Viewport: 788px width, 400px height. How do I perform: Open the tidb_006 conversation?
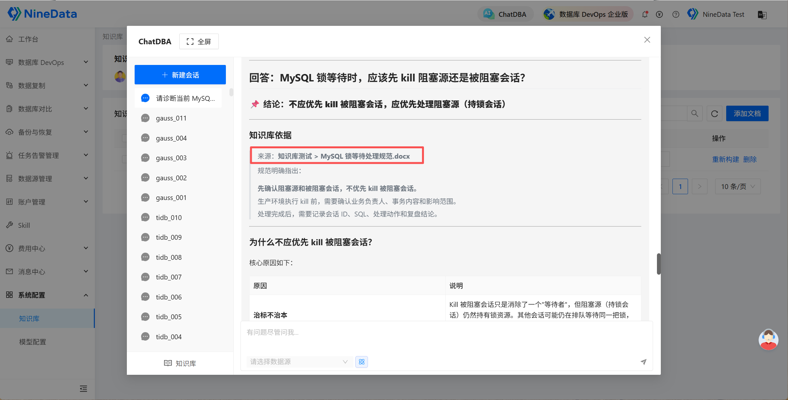[x=178, y=297]
